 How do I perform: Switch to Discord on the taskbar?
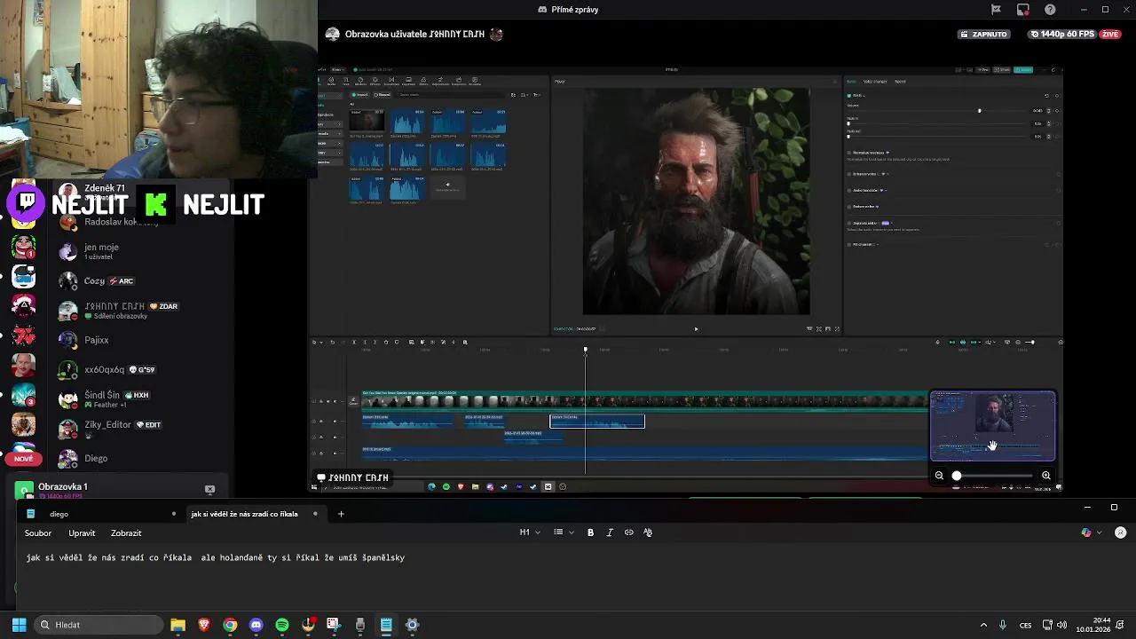(256, 625)
